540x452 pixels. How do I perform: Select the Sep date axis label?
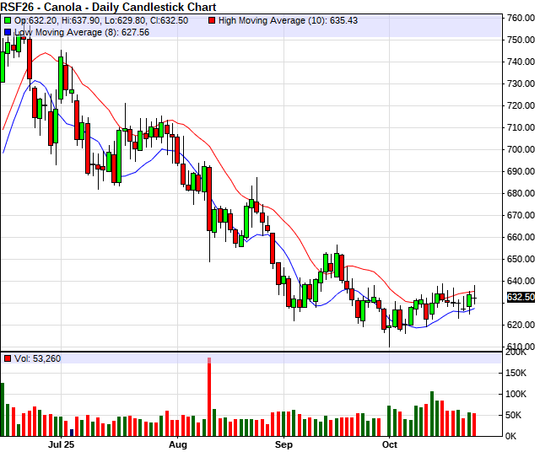point(283,443)
